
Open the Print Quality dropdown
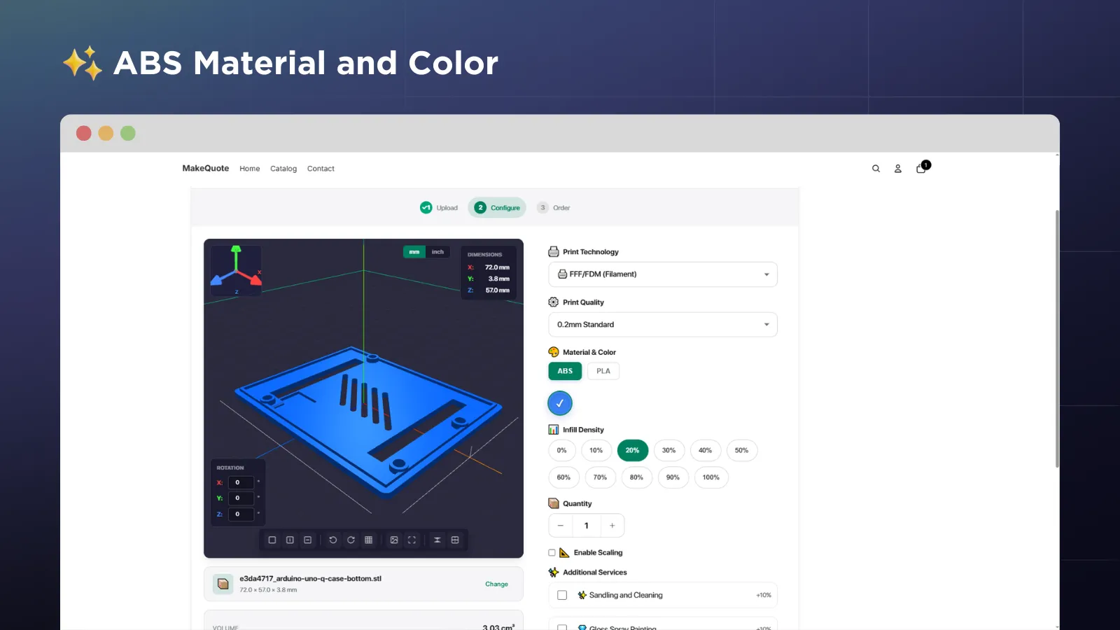662,324
